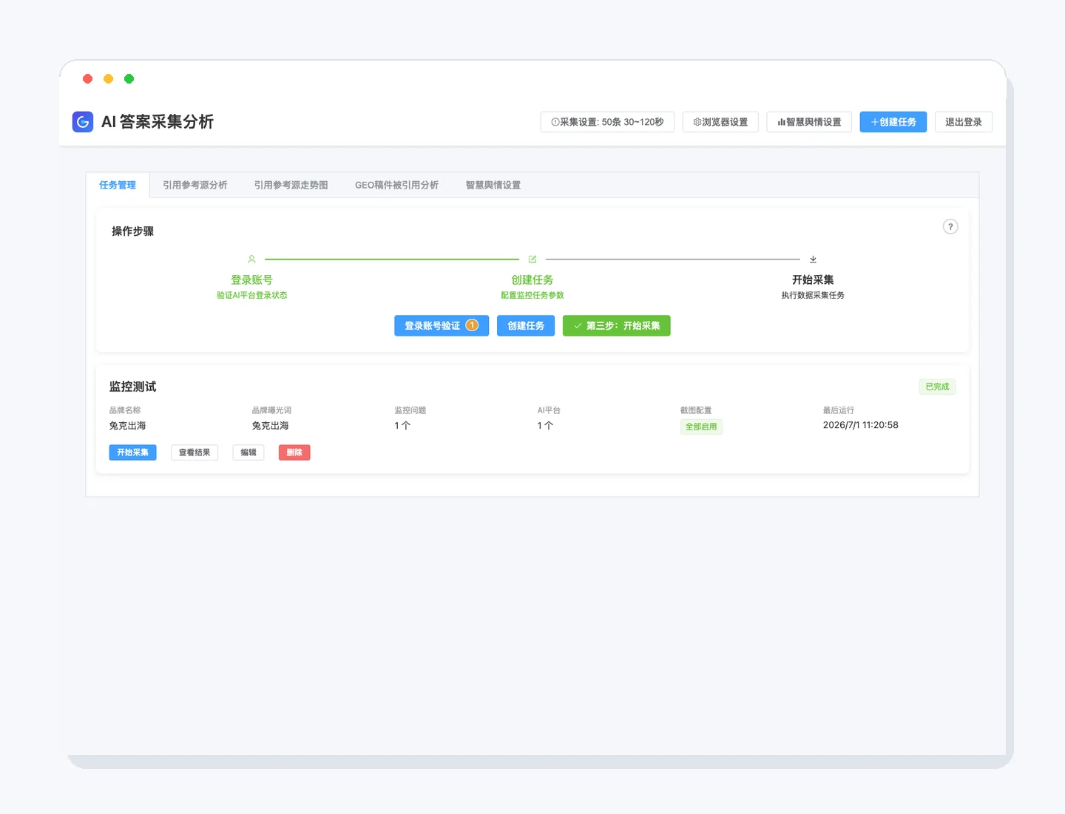Screen dimensions: 1065x814
Task: Click the app logo icon beside AI 答案采集分析
Action: (x=83, y=122)
